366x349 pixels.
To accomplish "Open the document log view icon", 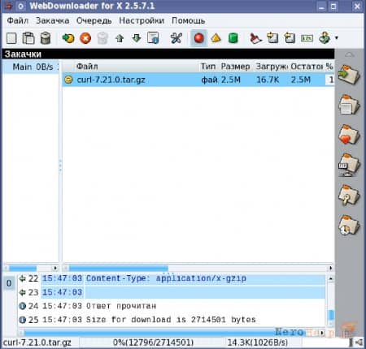I will 153,38.
